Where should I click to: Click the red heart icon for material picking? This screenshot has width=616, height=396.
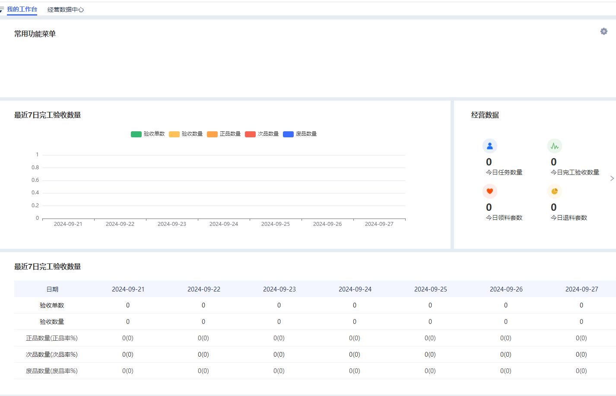click(x=489, y=191)
